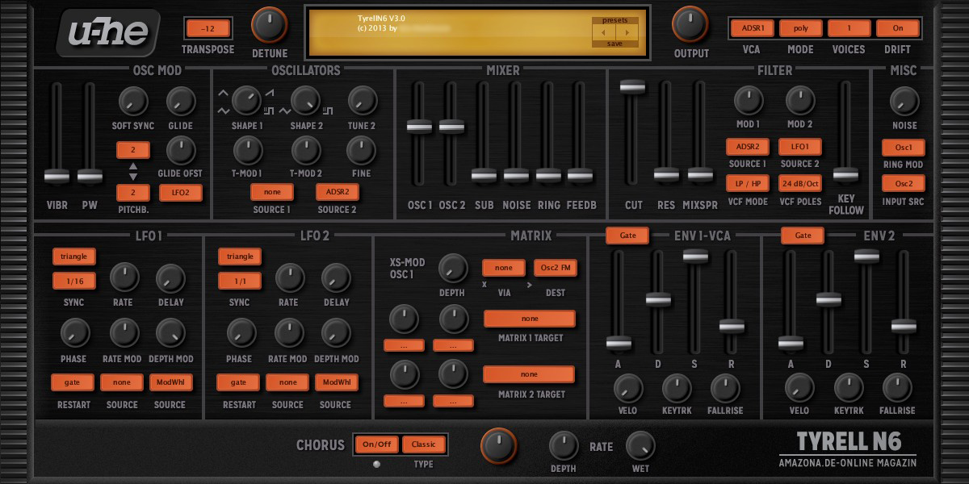Open the Input Src Osc2 selector

click(904, 183)
